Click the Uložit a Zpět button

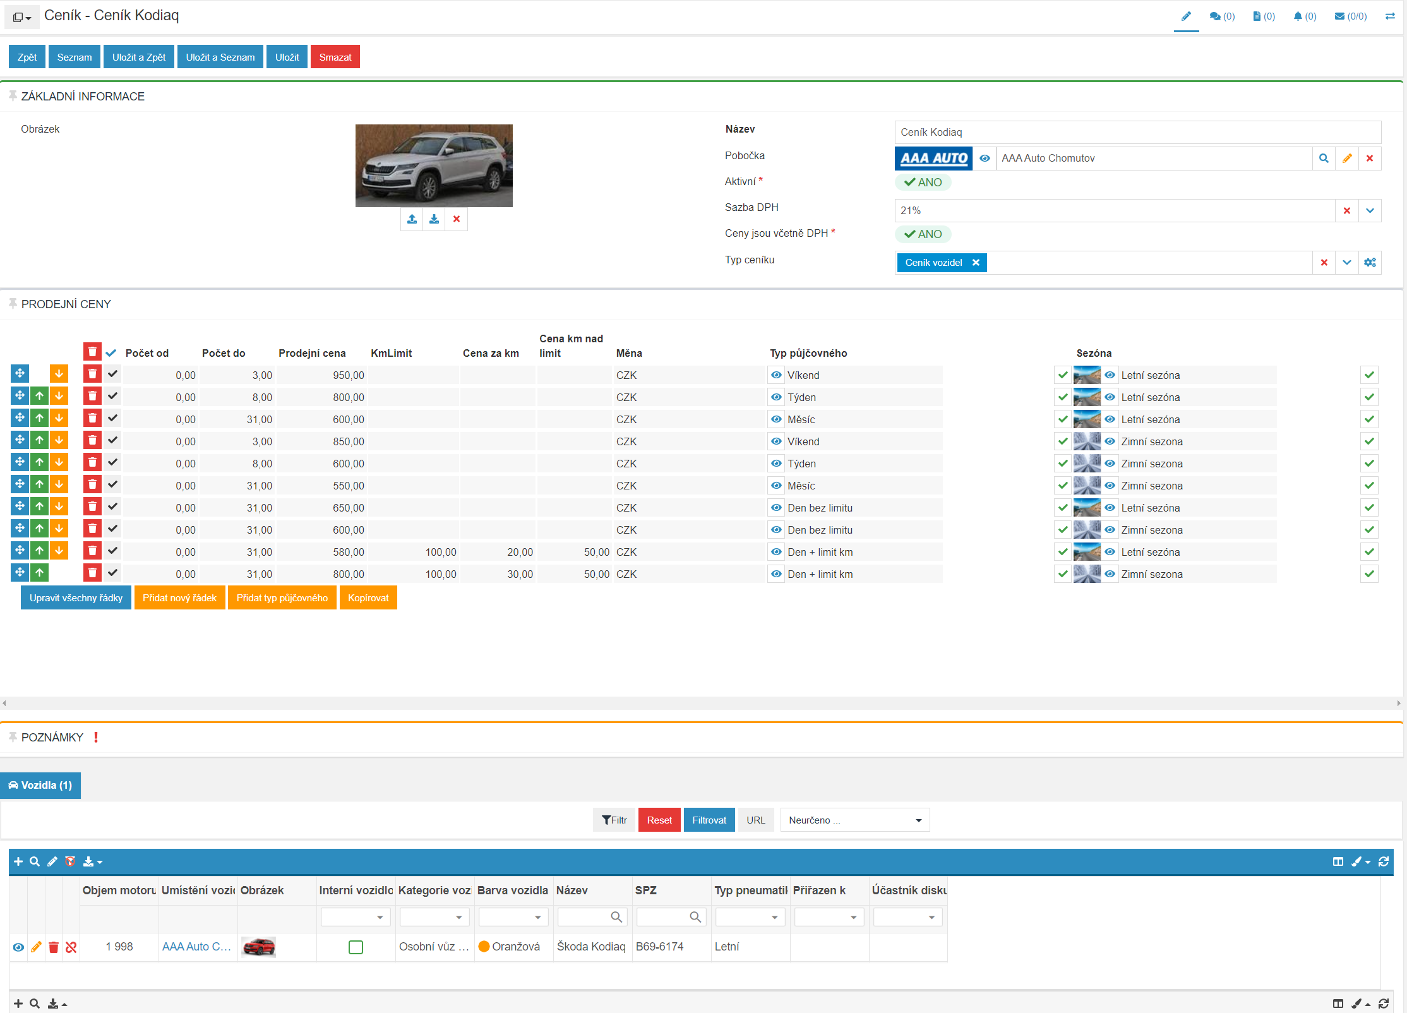pyautogui.click(x=138, y=57)
